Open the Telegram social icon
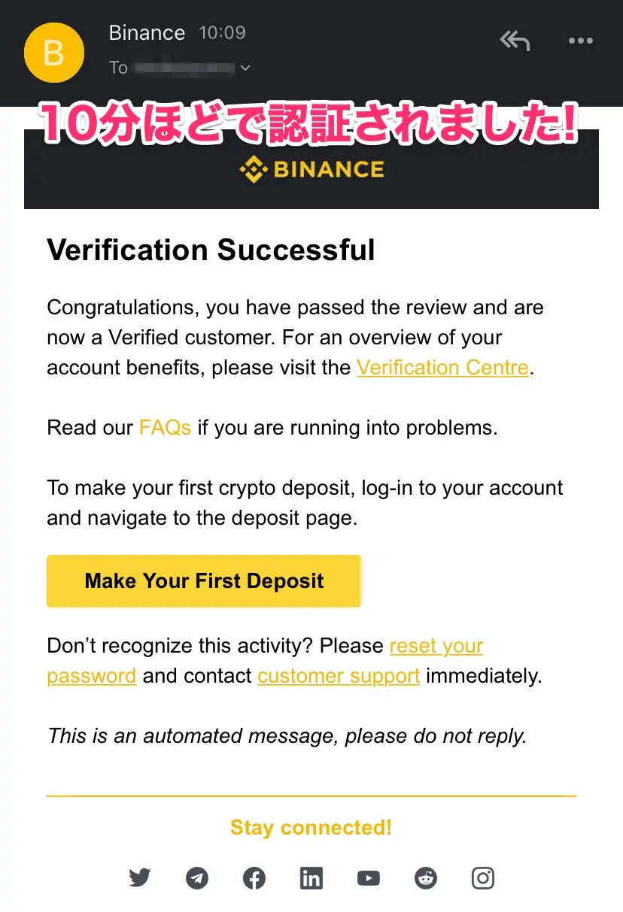 [x=197, y=877]
